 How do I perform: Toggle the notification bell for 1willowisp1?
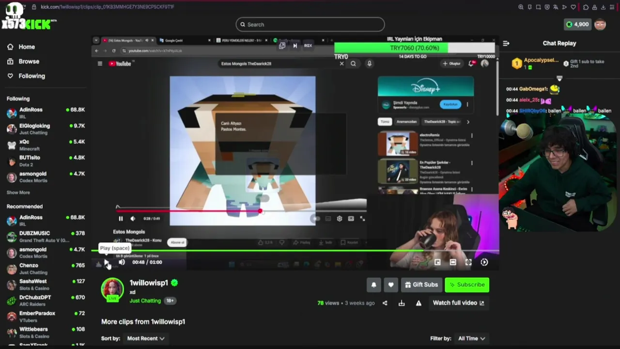[373, 285]
